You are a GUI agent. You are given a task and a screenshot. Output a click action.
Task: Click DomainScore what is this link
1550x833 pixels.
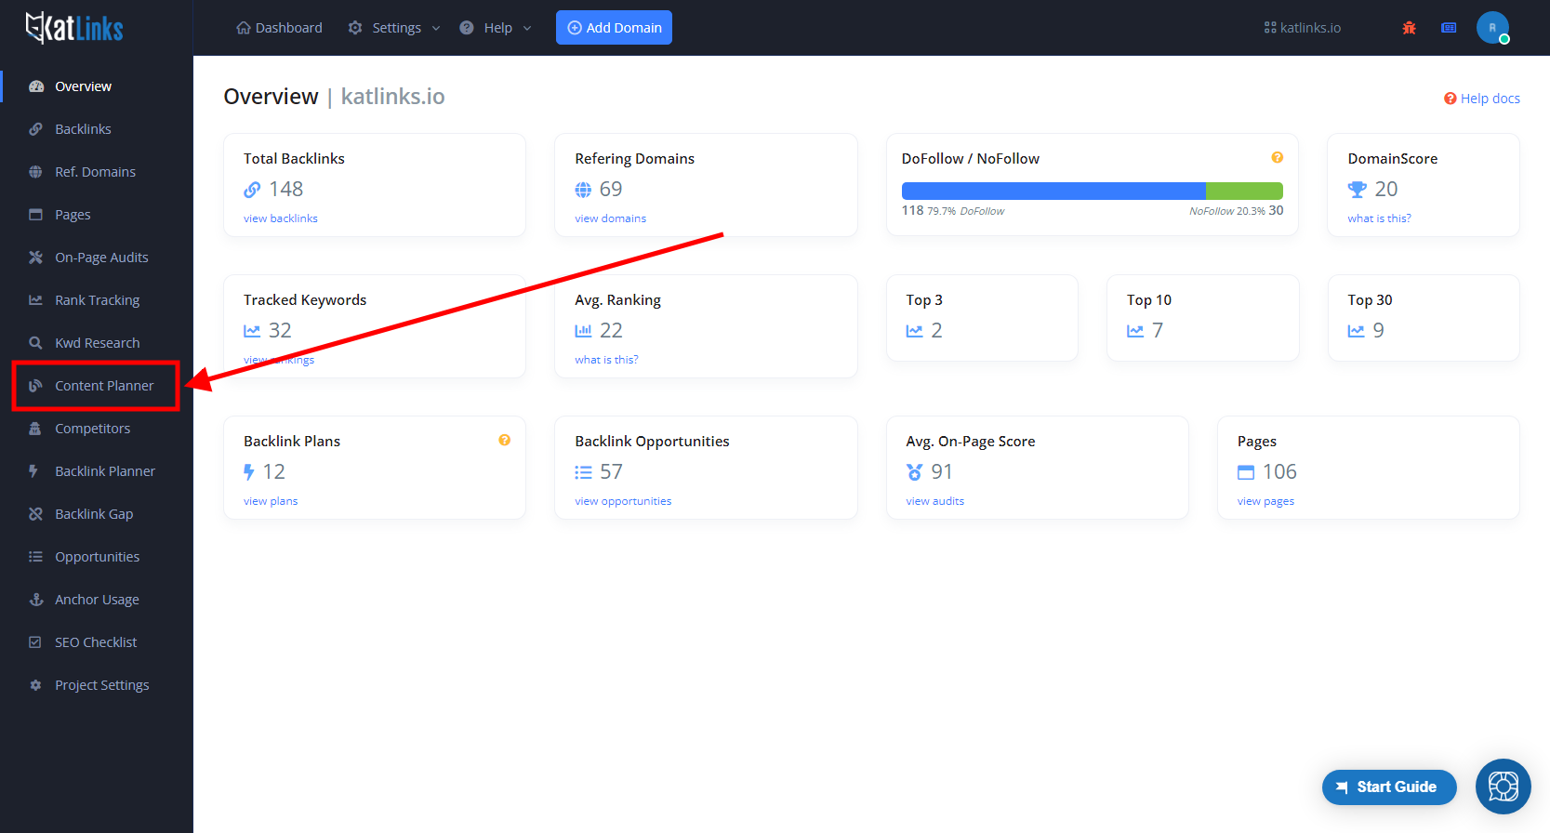pos(1379,218)
